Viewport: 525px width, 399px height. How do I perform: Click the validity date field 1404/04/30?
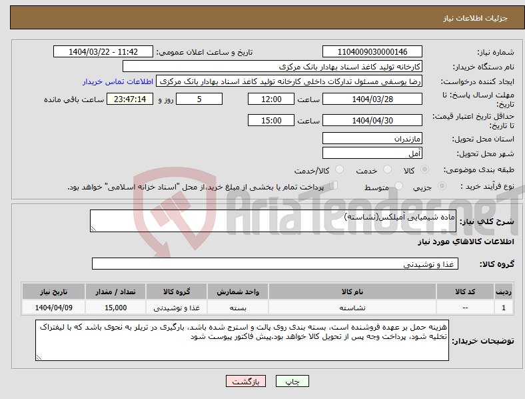tap(372, 120)
